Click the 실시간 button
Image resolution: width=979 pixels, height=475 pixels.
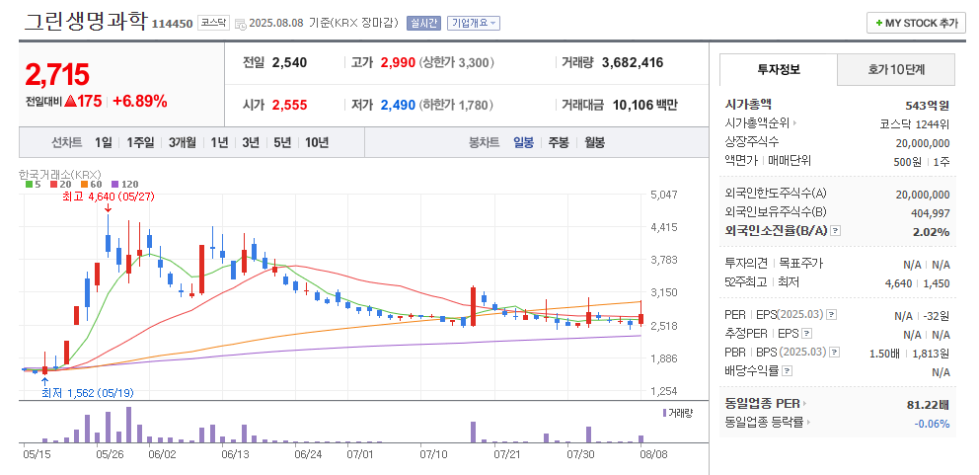(424, 23)
